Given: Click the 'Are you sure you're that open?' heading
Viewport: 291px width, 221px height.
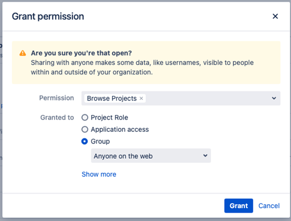Looking at the screenshot, I should pos(81,53).
